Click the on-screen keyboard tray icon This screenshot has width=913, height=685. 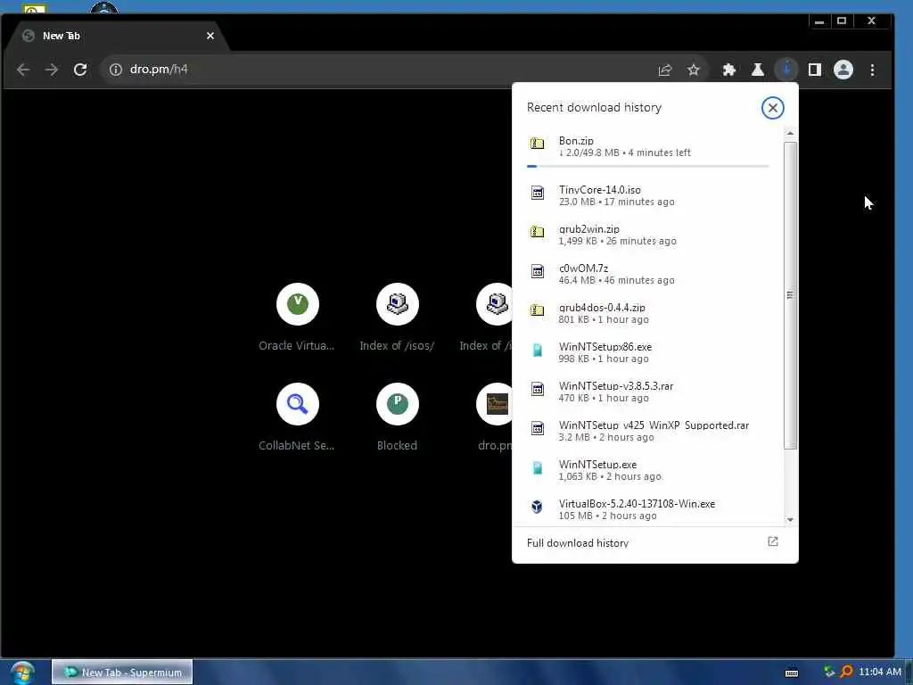792,673
